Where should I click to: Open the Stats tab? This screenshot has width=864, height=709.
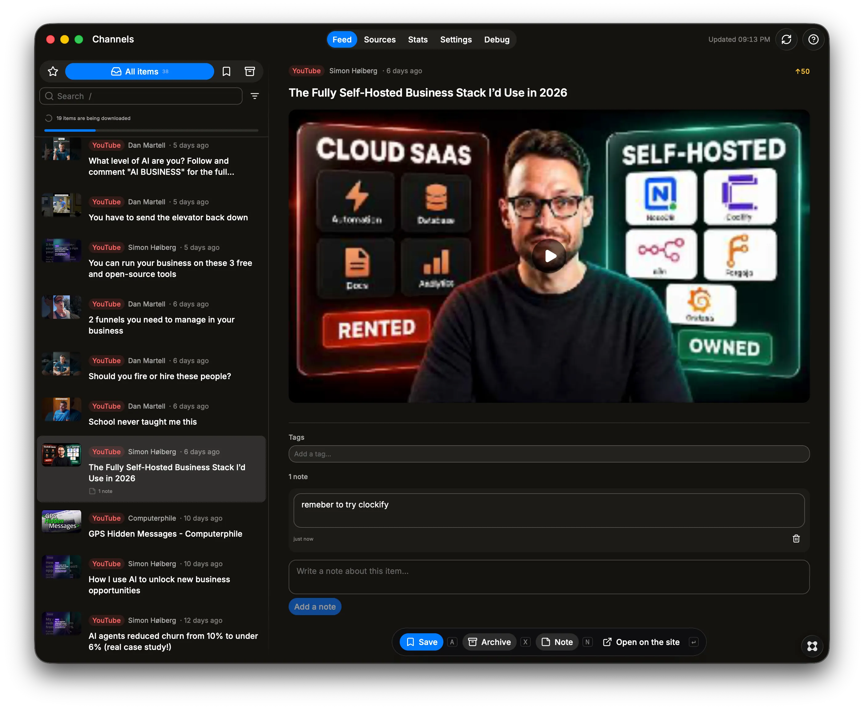pyautogui.click(x=418, y=40)
